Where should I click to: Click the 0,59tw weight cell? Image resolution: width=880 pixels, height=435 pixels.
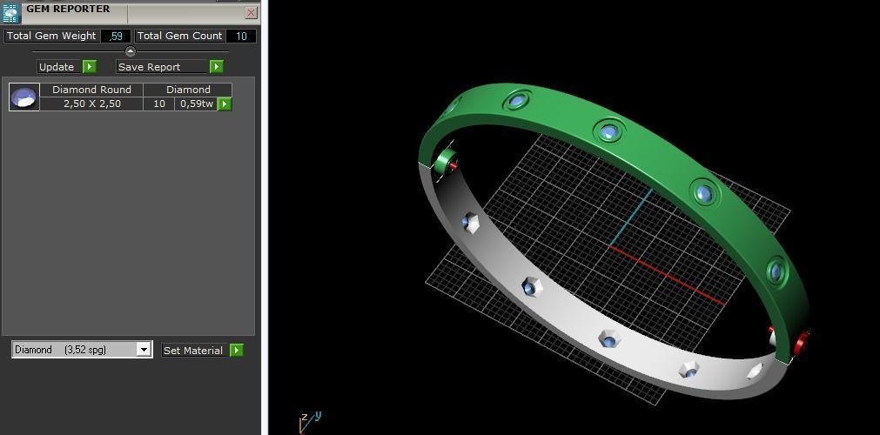(196, 104)
